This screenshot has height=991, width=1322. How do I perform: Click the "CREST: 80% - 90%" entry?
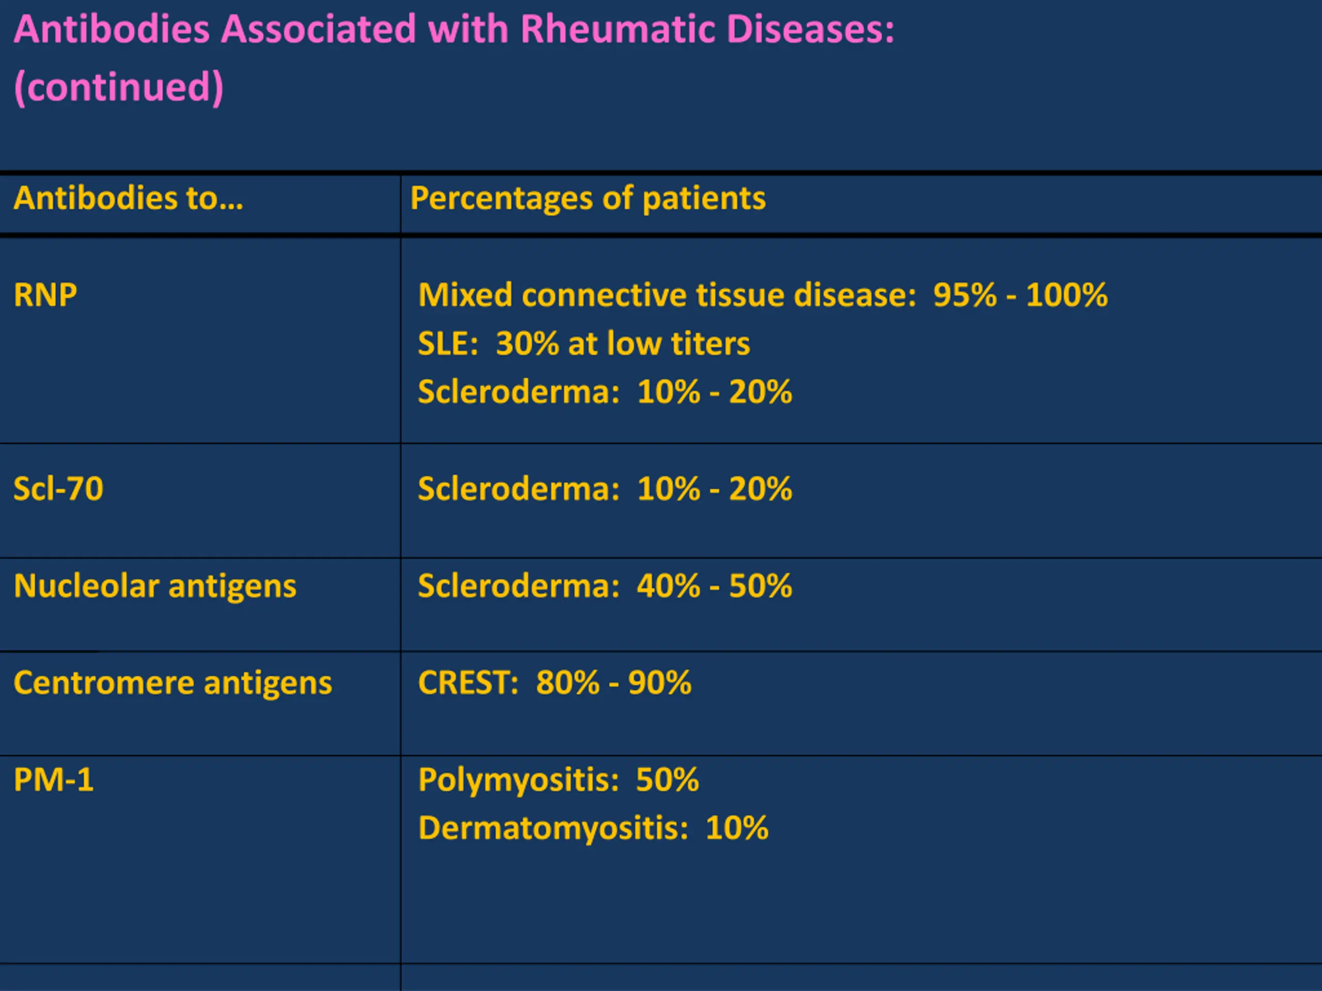[554, 683]
